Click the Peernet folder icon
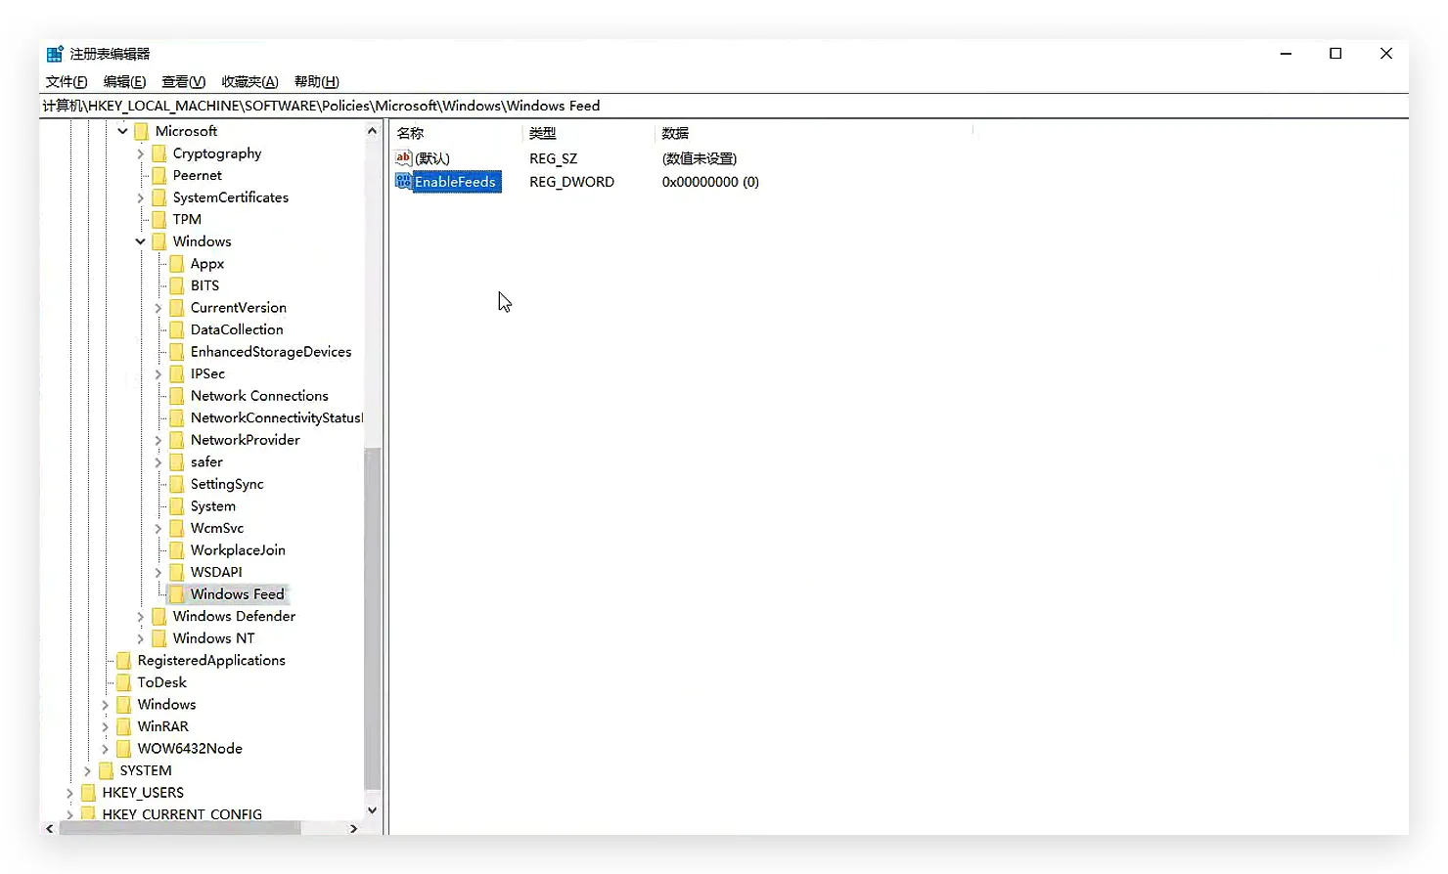This screenshot has width=1448, height=874. [x=158, y=175]
